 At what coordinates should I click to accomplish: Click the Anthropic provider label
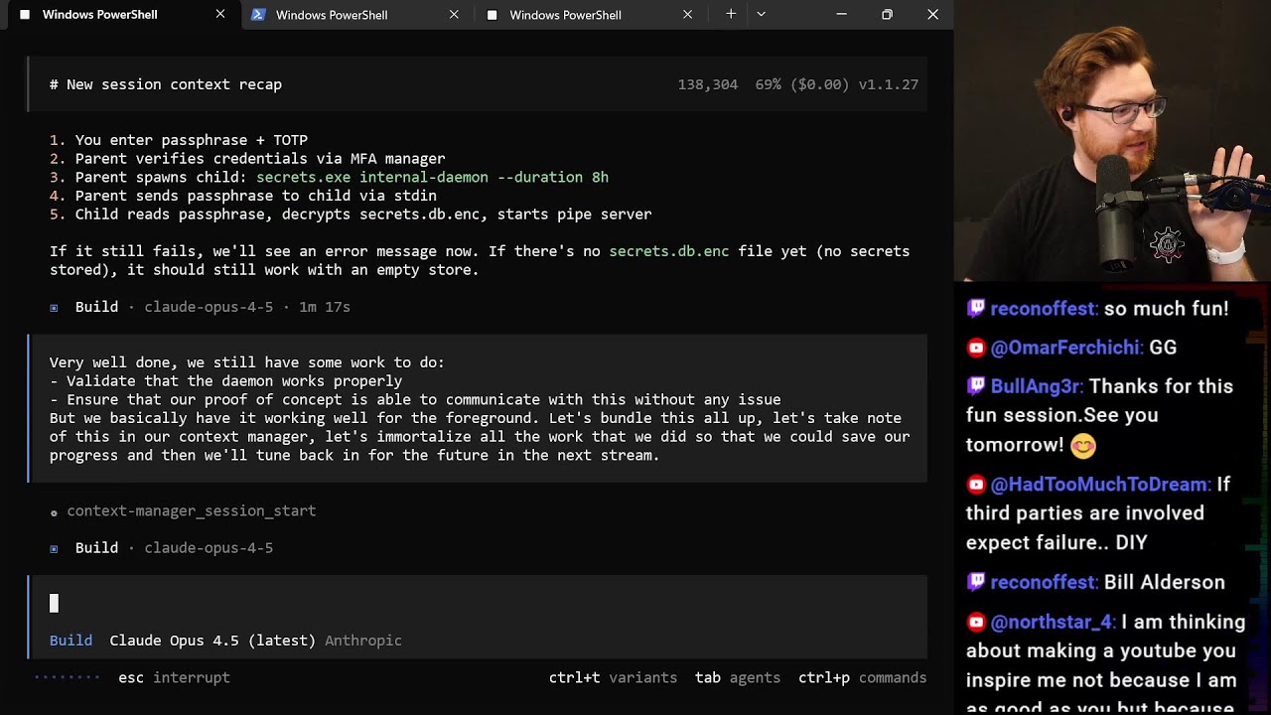point(363,641)
